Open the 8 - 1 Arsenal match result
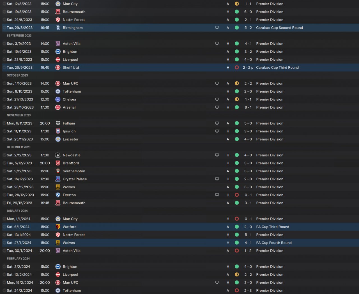 point(248,107)
